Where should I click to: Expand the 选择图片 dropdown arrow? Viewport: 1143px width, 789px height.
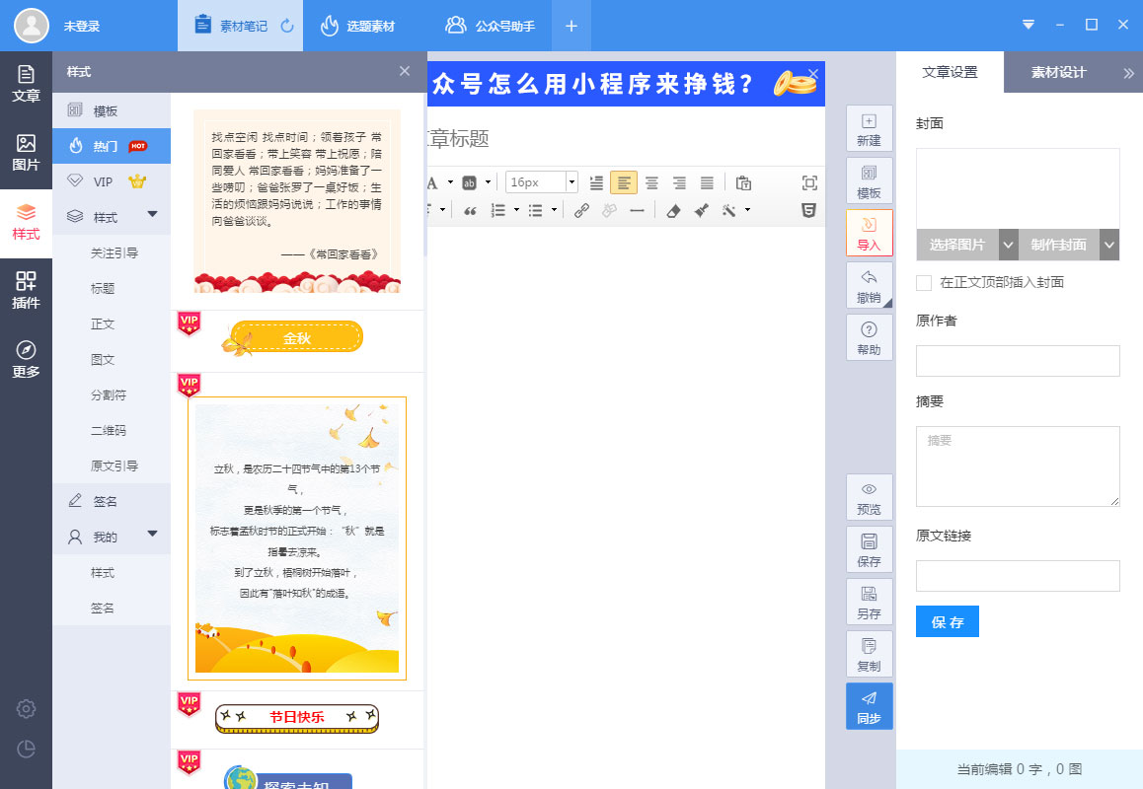(x=1008, y=245)
